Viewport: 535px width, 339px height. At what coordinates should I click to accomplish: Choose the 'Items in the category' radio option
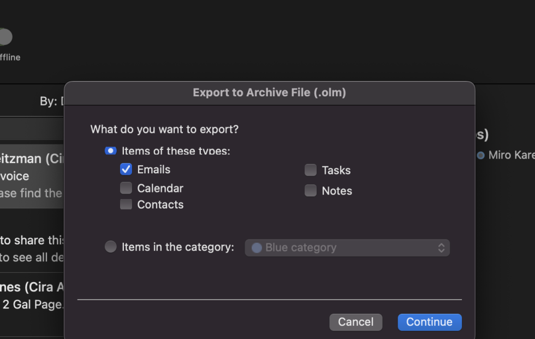coord(111,247)
